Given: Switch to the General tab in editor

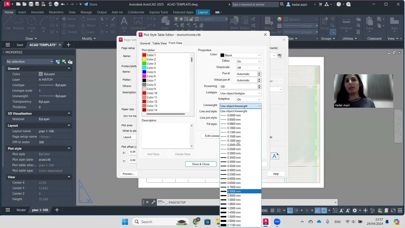Looking at the screenshot, I should (x=145, y=43).
